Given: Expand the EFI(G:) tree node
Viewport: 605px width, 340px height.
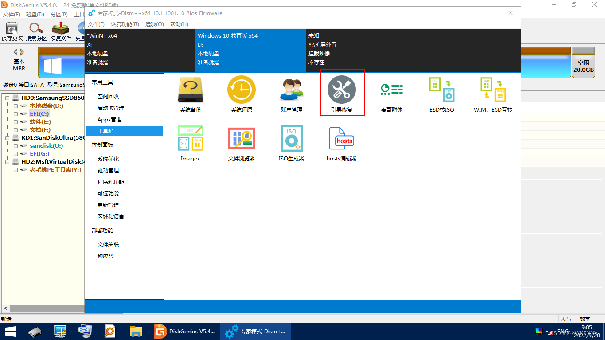Looking at the screenshot, I should (x=16, y=154).
